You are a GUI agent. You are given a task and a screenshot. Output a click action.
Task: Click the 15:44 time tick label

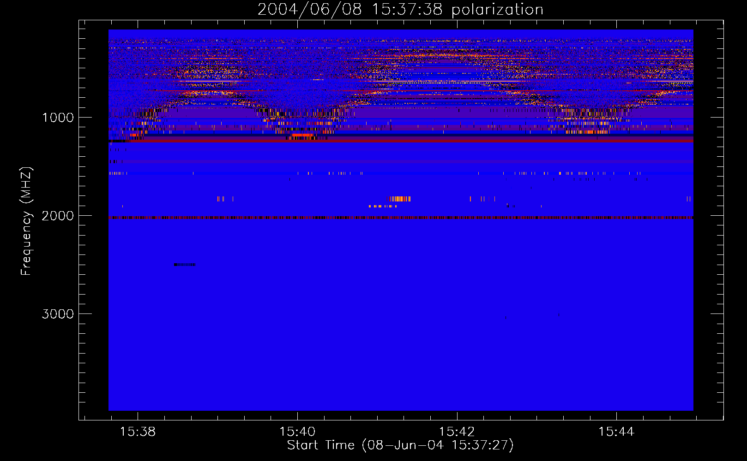click(616, 431)
